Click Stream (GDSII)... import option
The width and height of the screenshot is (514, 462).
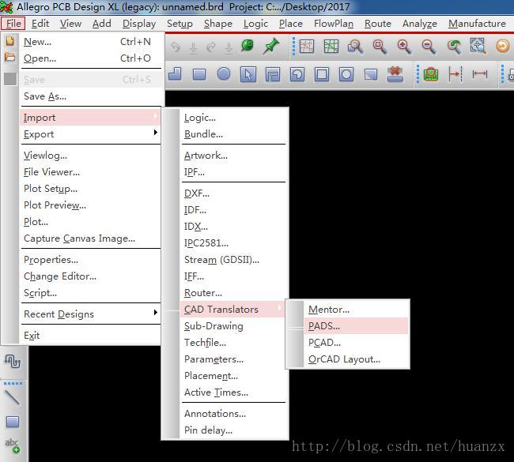[x=221, y=260]
